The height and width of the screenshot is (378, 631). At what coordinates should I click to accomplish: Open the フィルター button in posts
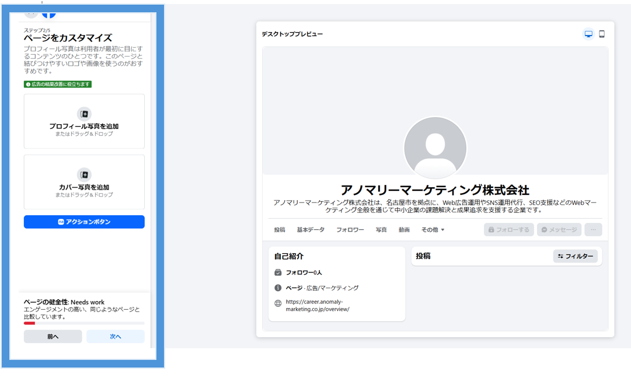[x=576, y=256]
